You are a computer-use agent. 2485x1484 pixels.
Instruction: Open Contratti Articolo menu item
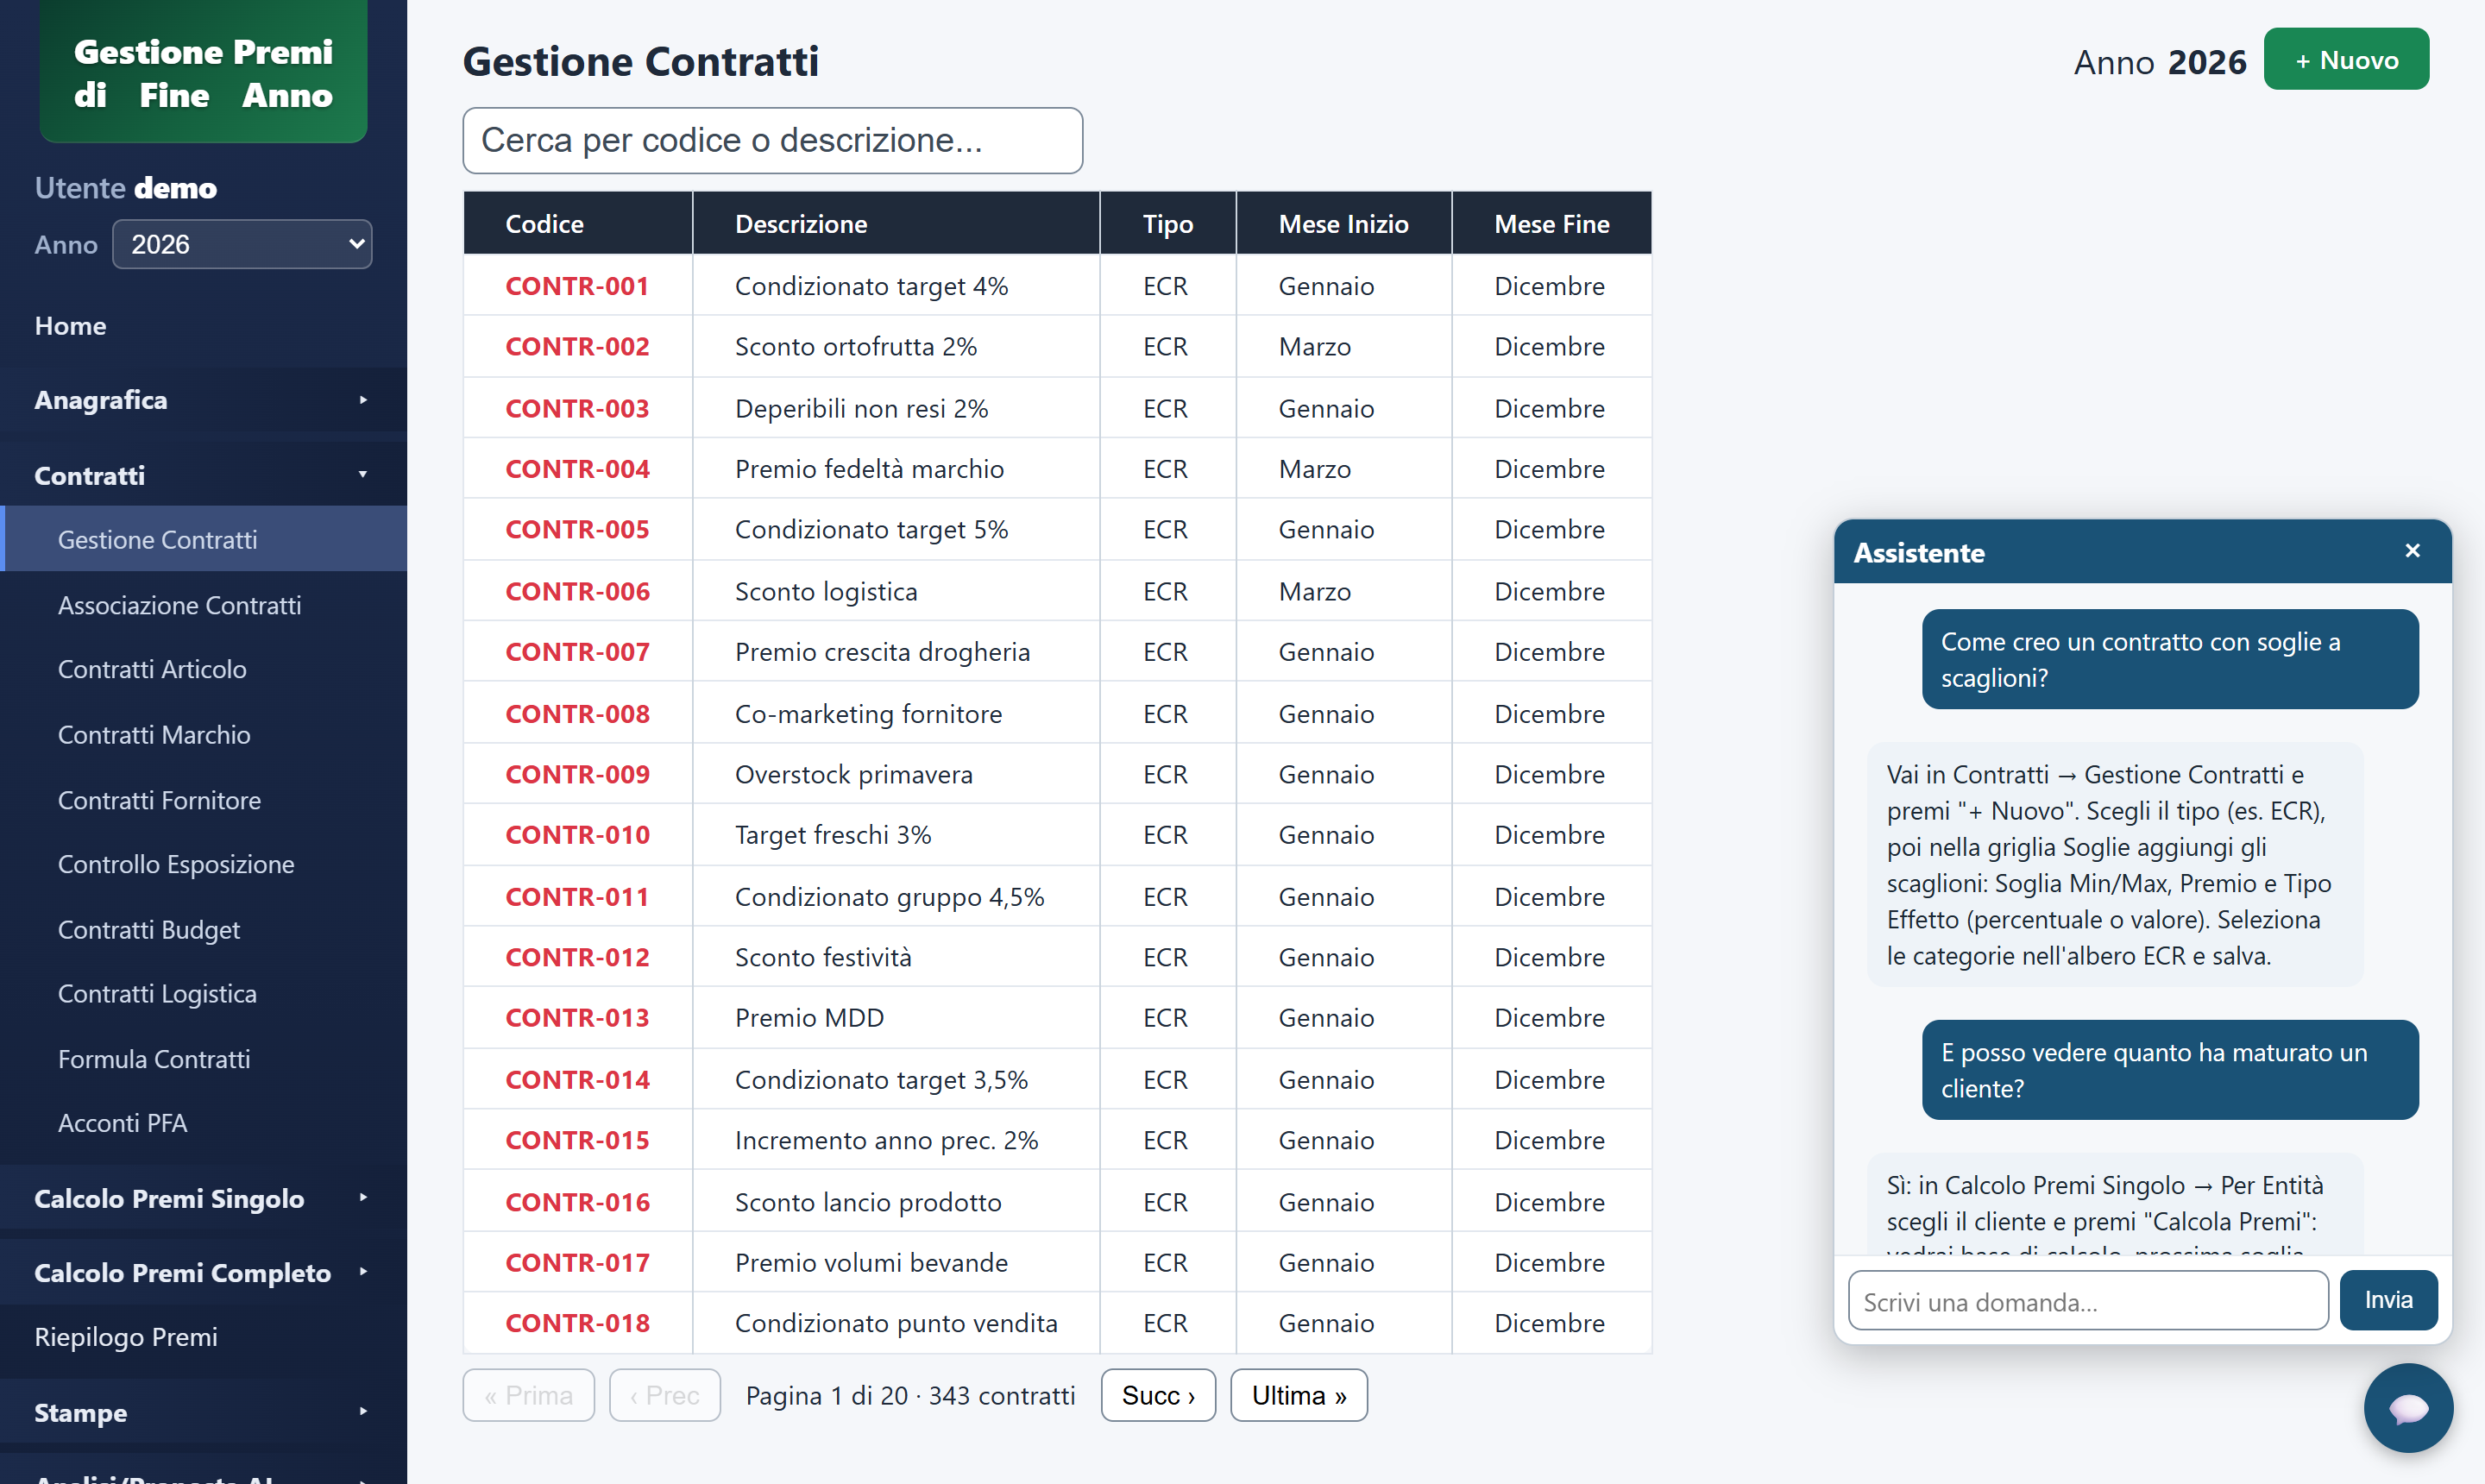pyautogui.click(x=203, y=669)
